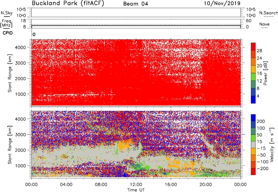
Task: Click the velocity panel '1000' range tick label
Action: 21,166
